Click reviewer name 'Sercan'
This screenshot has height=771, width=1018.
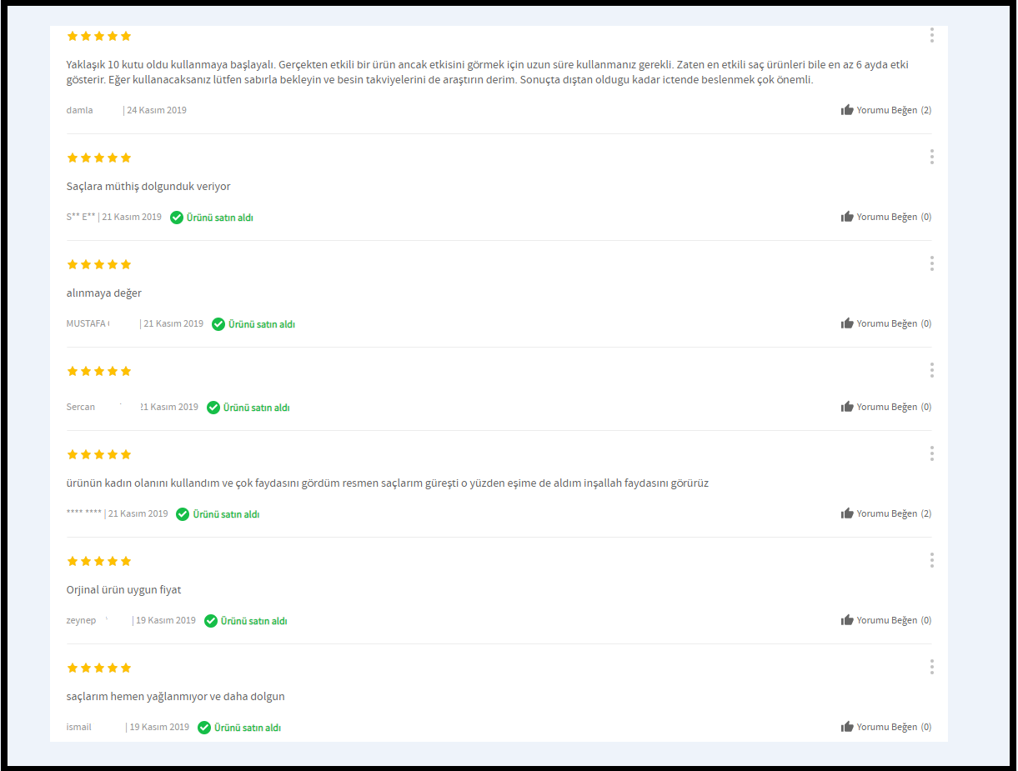coord(81,407)
